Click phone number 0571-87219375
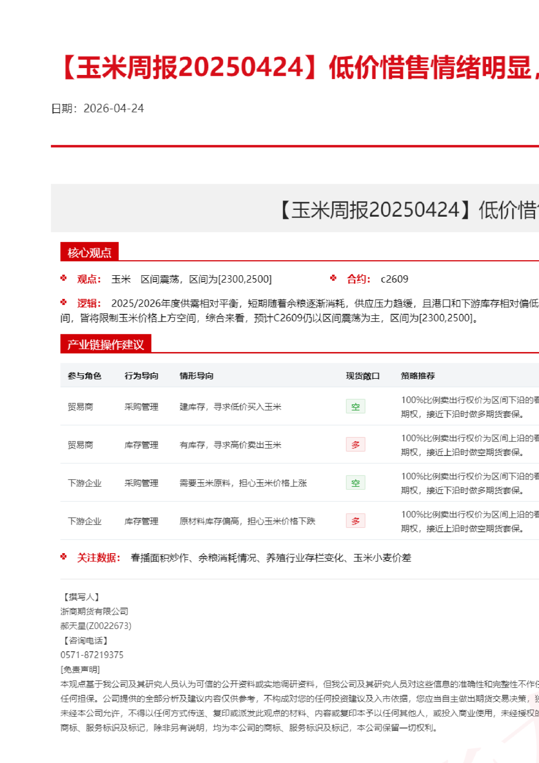Viewport: 539px width, 763px height. 92,655
